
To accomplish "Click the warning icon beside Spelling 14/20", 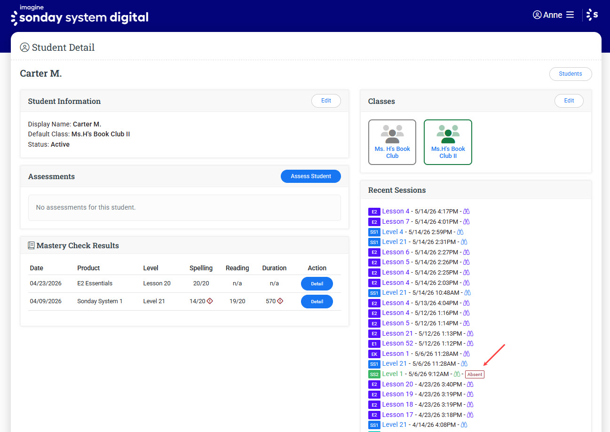I will (x=210, y=301).
